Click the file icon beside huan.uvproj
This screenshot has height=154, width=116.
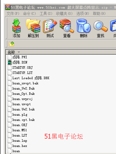click(10, 99)
